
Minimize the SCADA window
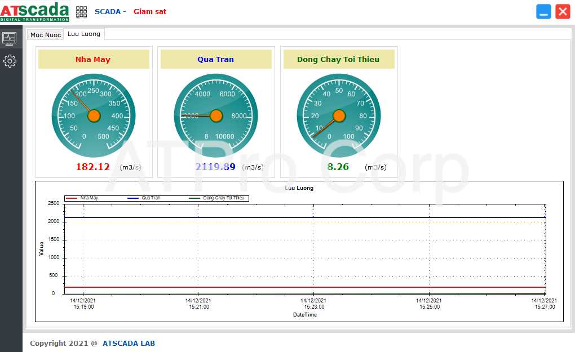(x=543, y=12)
